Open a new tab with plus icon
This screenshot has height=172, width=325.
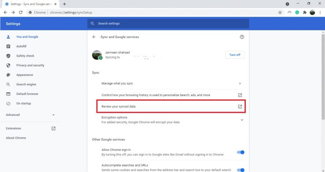[65, 4]
